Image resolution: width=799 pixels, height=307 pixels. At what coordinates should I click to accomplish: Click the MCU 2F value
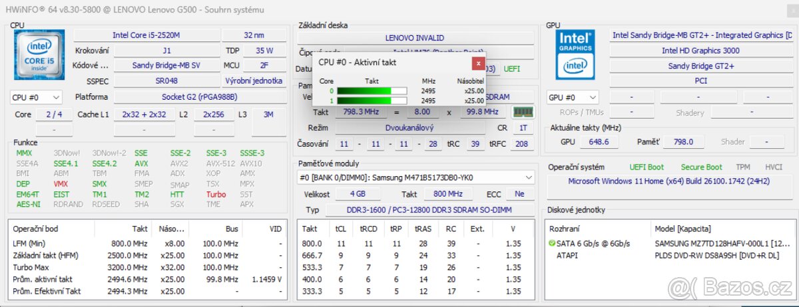click(264, 65)
